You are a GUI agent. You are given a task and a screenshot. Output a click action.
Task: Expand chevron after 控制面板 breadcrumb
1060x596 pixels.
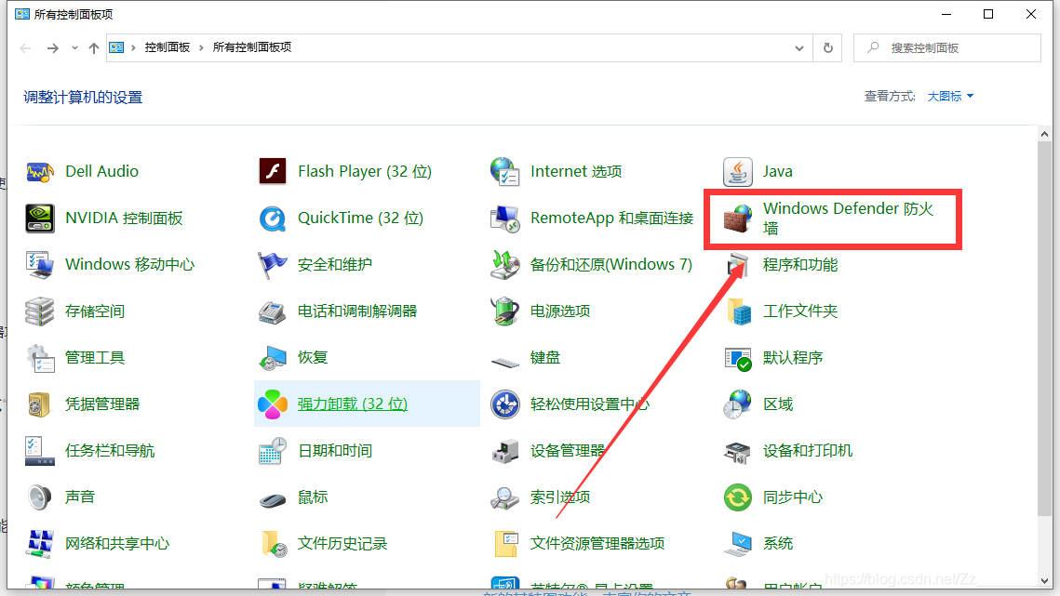(x=201, y=47)
